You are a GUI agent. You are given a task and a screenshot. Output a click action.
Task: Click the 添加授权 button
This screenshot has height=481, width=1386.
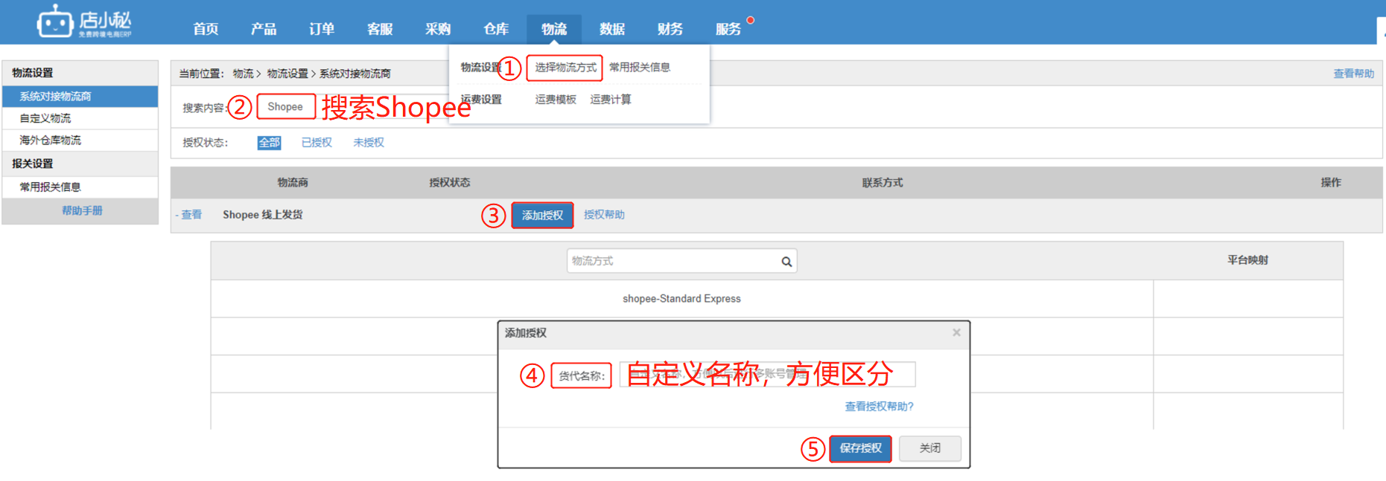click(542, 216)
